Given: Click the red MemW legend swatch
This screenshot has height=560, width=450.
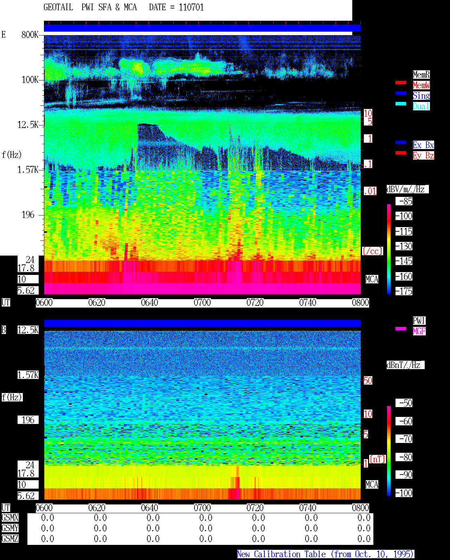Looking at the screenshot, I should point(401,83).
